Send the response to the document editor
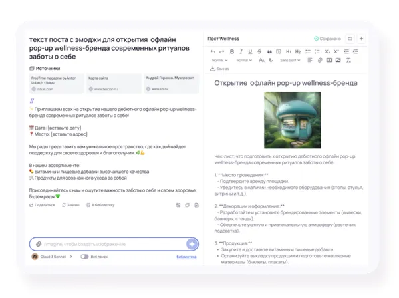This screenshot has width=399, height=298. (x=196, y=205)
